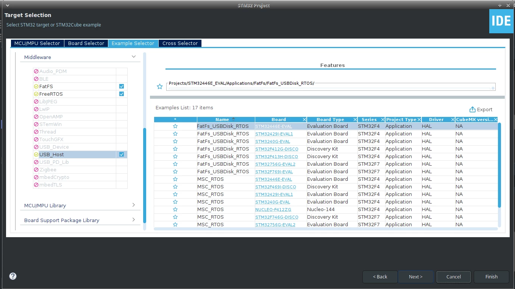Switch to the Board Selector tab
This screenshot has height=289, width=515.
86,44
